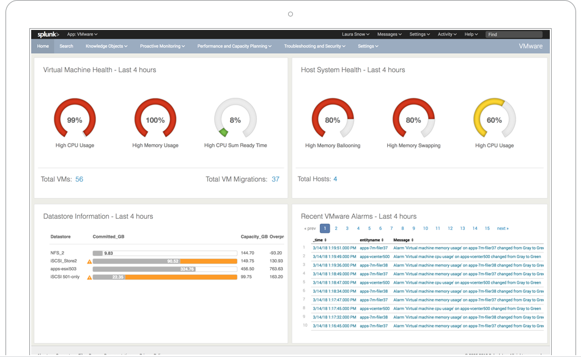Open alarm timestamp 3/14/18 1:19:51.000 PM
581x357 pixels.
pyautogui.click(x=334, y=248)
